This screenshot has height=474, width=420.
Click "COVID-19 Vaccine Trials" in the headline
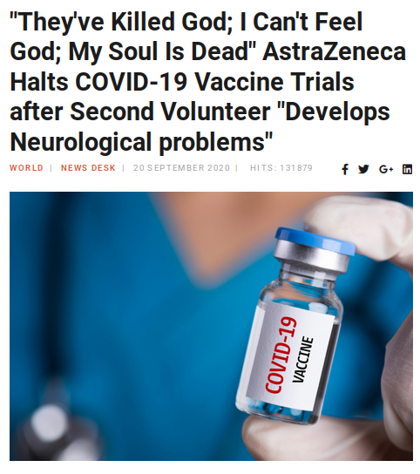coord(214,82)
